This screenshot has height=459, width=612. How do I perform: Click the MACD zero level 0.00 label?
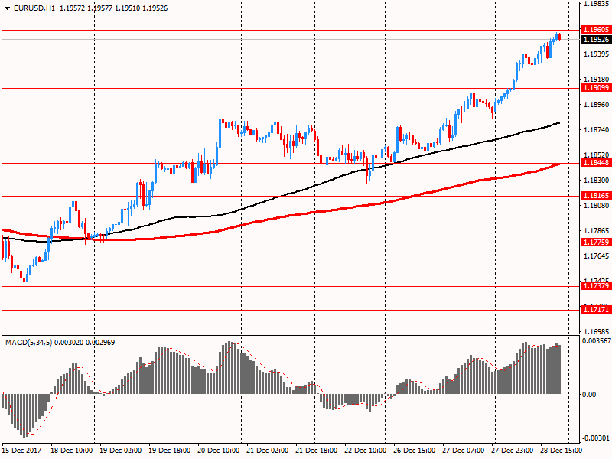tap(589, 394)
